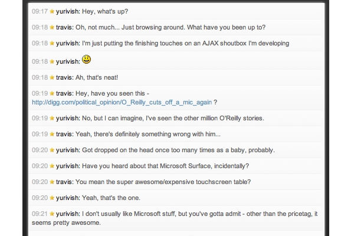Click the star beside the touchscreen table message
Screen dimensions: 354x236
52,182
